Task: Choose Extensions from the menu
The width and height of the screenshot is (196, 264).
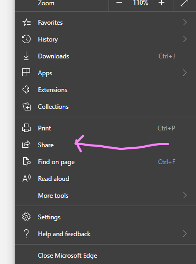Action: pyautogui.click(x=105, y=90)
